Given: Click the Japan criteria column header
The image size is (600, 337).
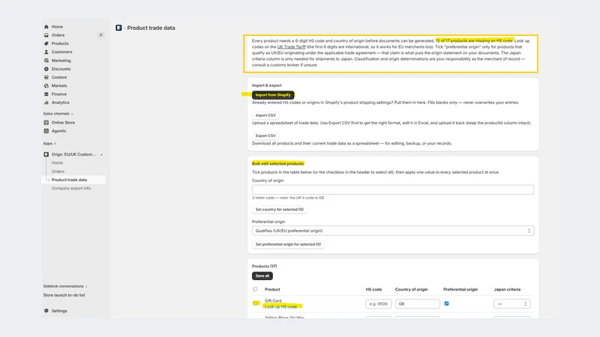Looking at the screenshot, I should tap(507, 289).
